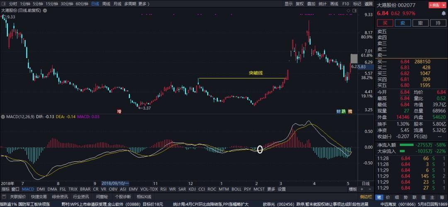Click the minus icon beside 模板
The width and height of the screenshot is (448, 207).
369,189
